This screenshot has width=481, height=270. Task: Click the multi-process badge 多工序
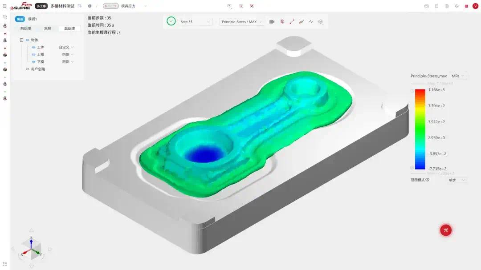click(41, 6)
